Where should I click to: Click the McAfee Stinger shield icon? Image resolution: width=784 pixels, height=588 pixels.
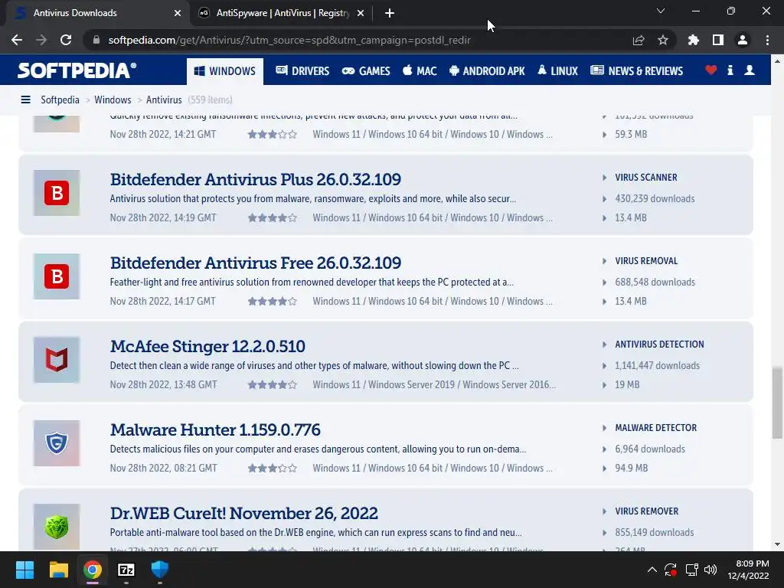click(x=57, y=360)
